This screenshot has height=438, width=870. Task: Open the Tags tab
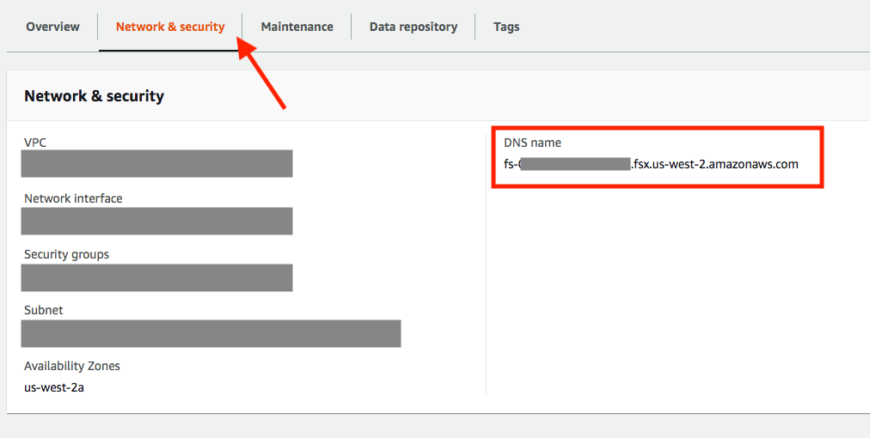click(506, 27)
